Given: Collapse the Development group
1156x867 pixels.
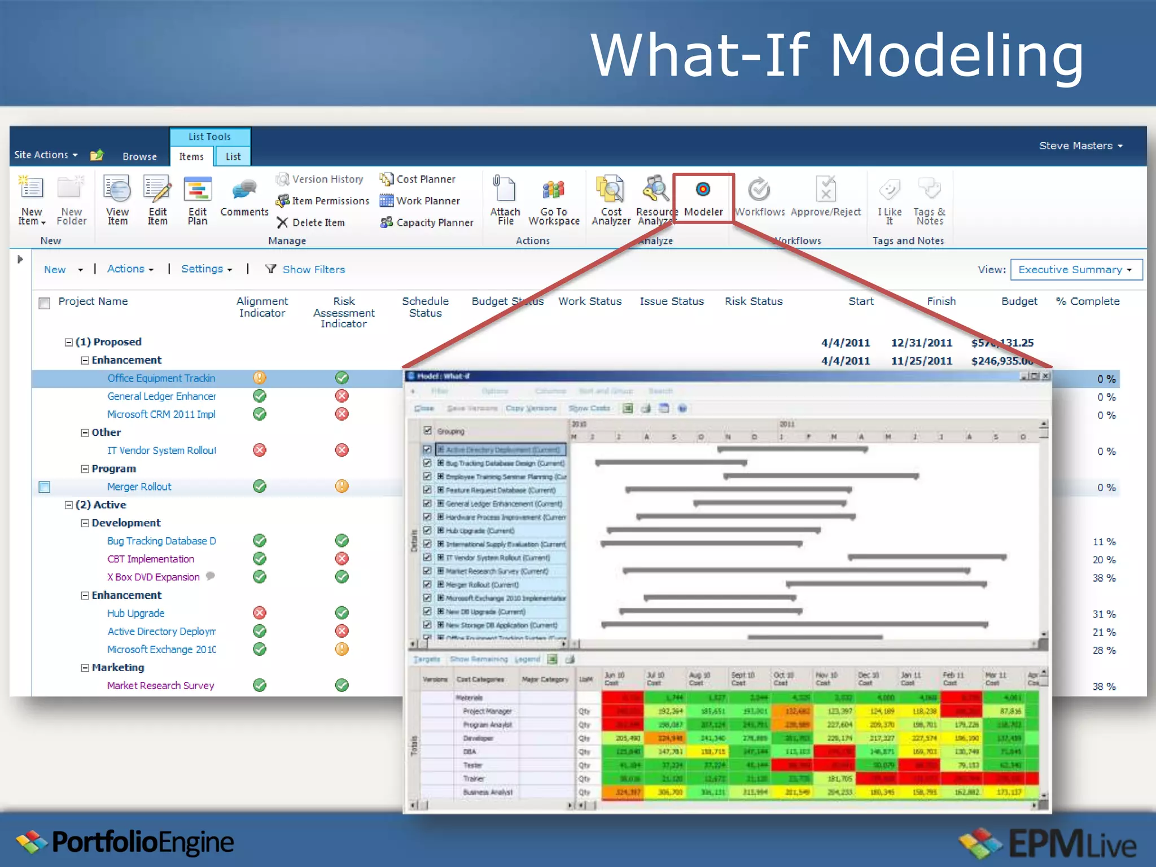Looking at the screenshot, I should click(x=85, y=523).
